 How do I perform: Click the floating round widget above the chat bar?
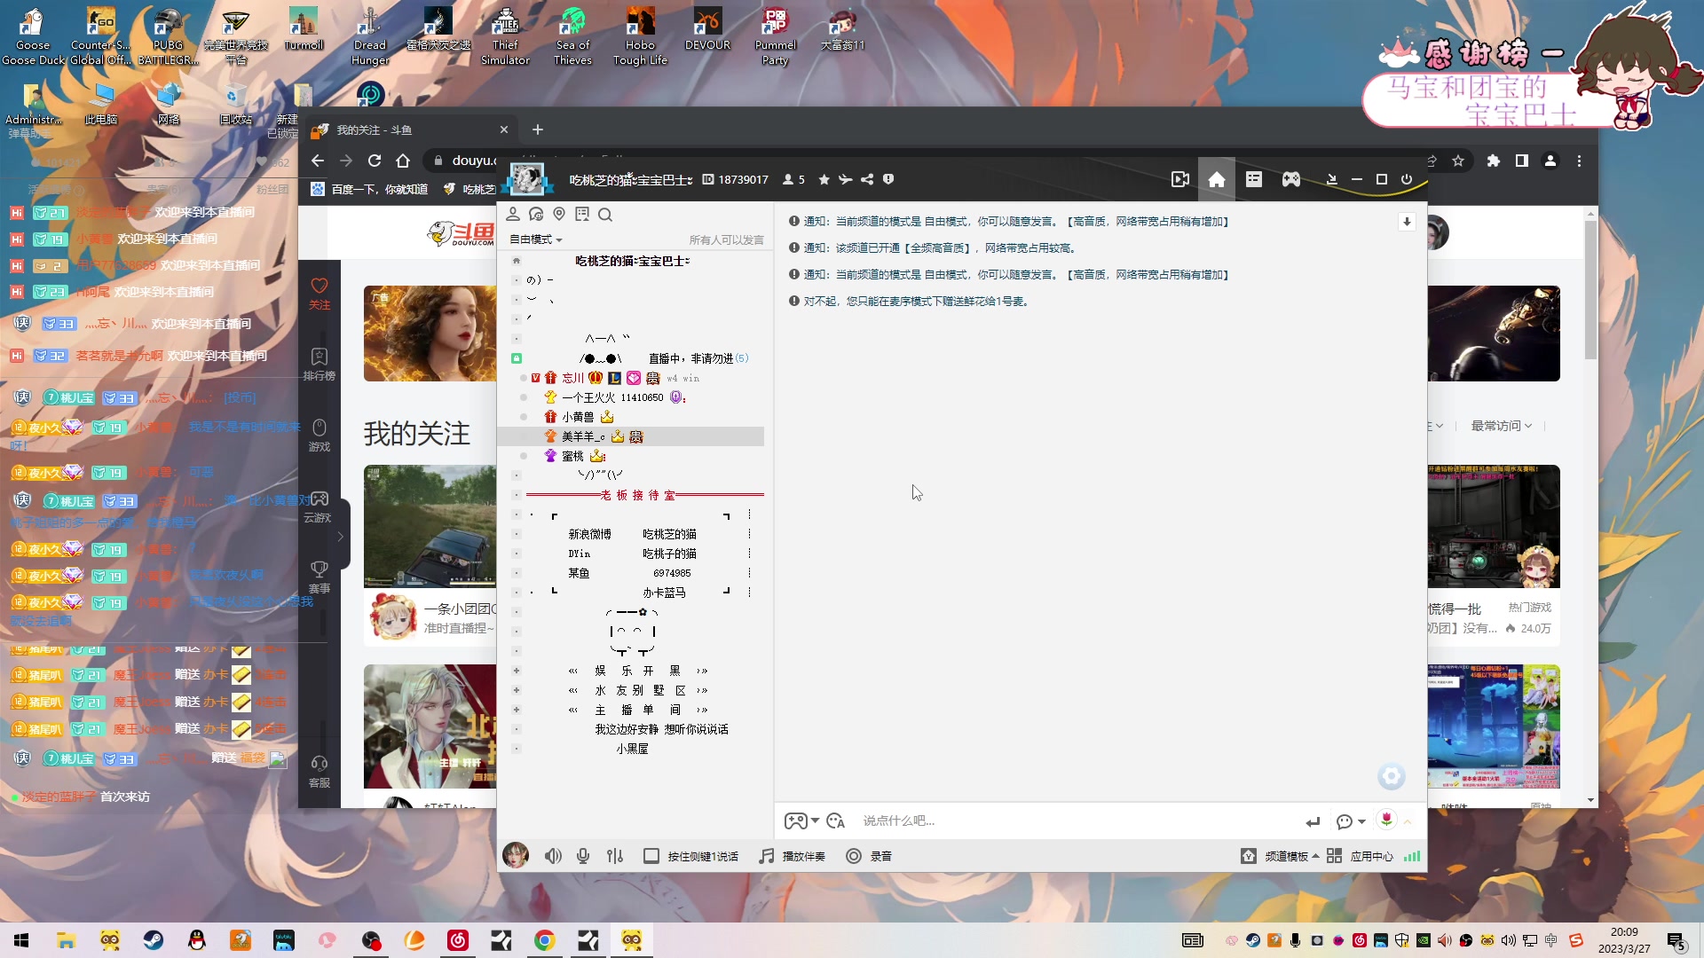tap(1392, 776)
